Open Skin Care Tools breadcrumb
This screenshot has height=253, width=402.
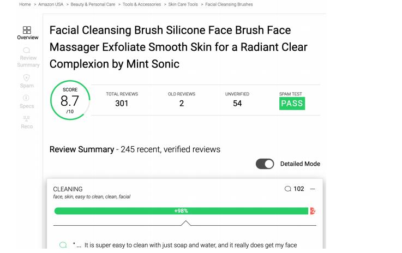tap(184, 4)
